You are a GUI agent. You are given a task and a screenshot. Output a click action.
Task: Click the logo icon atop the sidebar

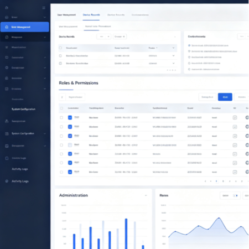[x=7, y=8]
